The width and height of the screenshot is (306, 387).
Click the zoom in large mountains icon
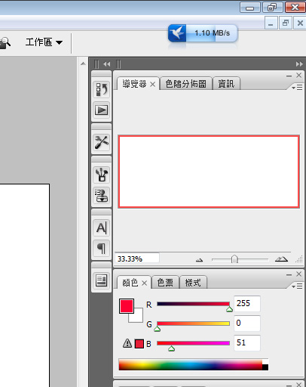pyautogui.click(x=281, y=259)
